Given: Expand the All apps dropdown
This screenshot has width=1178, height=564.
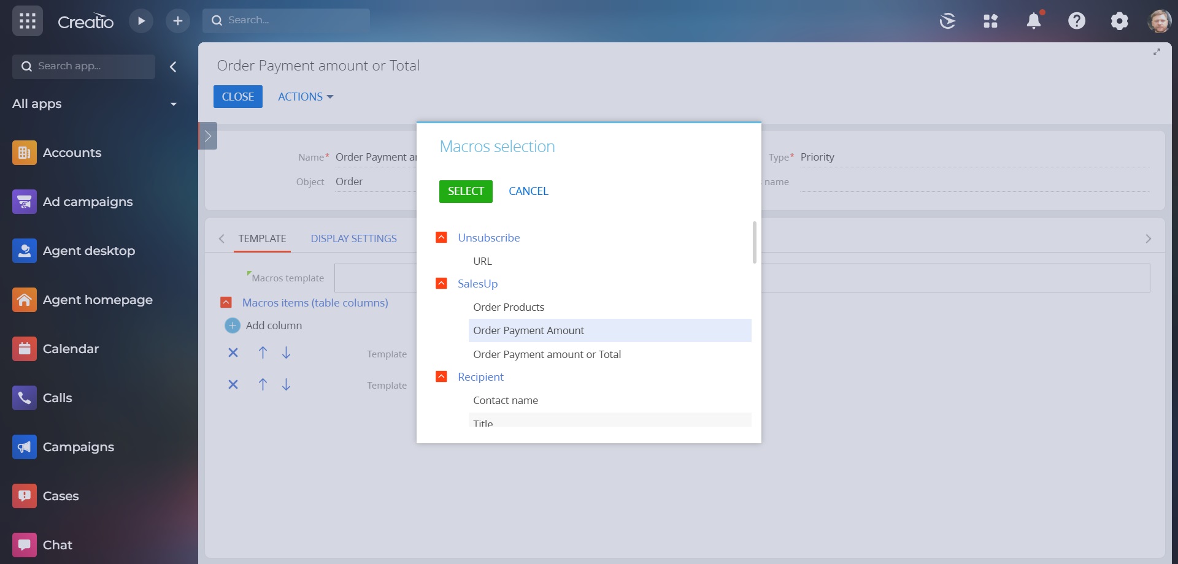Looking at the screenshot, I should [x=174, y=104].
